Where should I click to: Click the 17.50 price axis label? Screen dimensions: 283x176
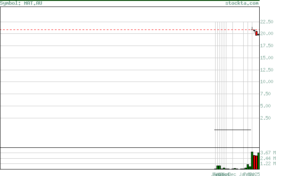[267, 46]
